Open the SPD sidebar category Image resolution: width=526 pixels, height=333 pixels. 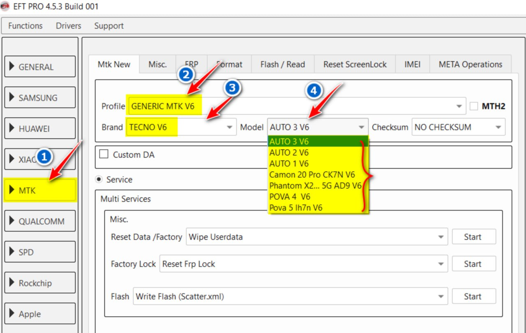40,252
